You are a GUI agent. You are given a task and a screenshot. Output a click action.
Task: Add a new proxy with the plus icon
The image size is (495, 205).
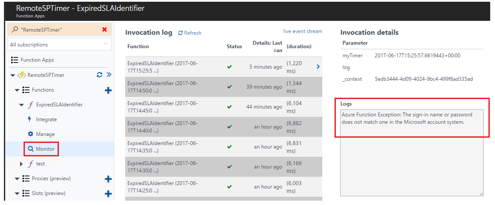(108, 179)
